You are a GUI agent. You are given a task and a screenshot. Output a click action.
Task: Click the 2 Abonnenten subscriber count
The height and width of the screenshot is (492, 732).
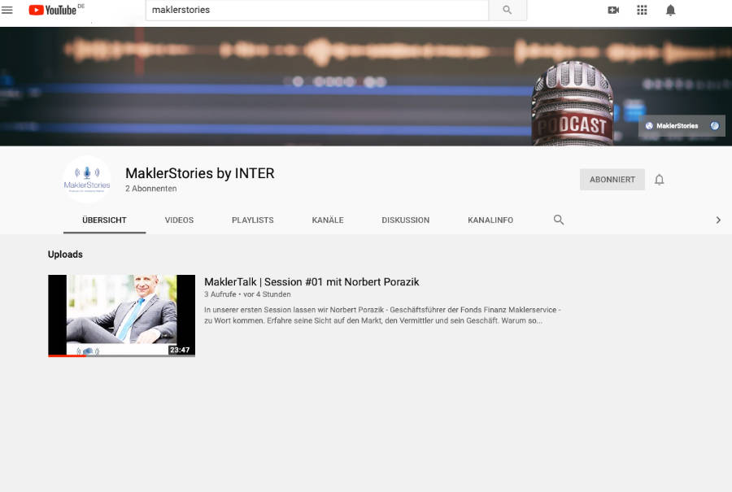(x=150, y=189)
